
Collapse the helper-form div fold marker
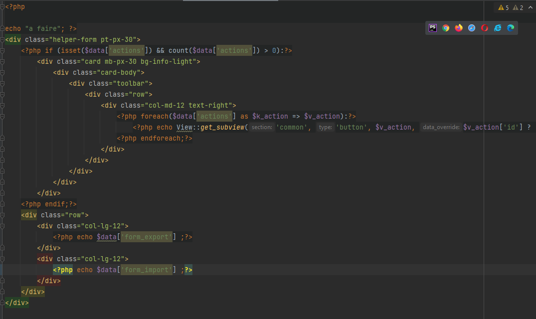tap(2, 40)
